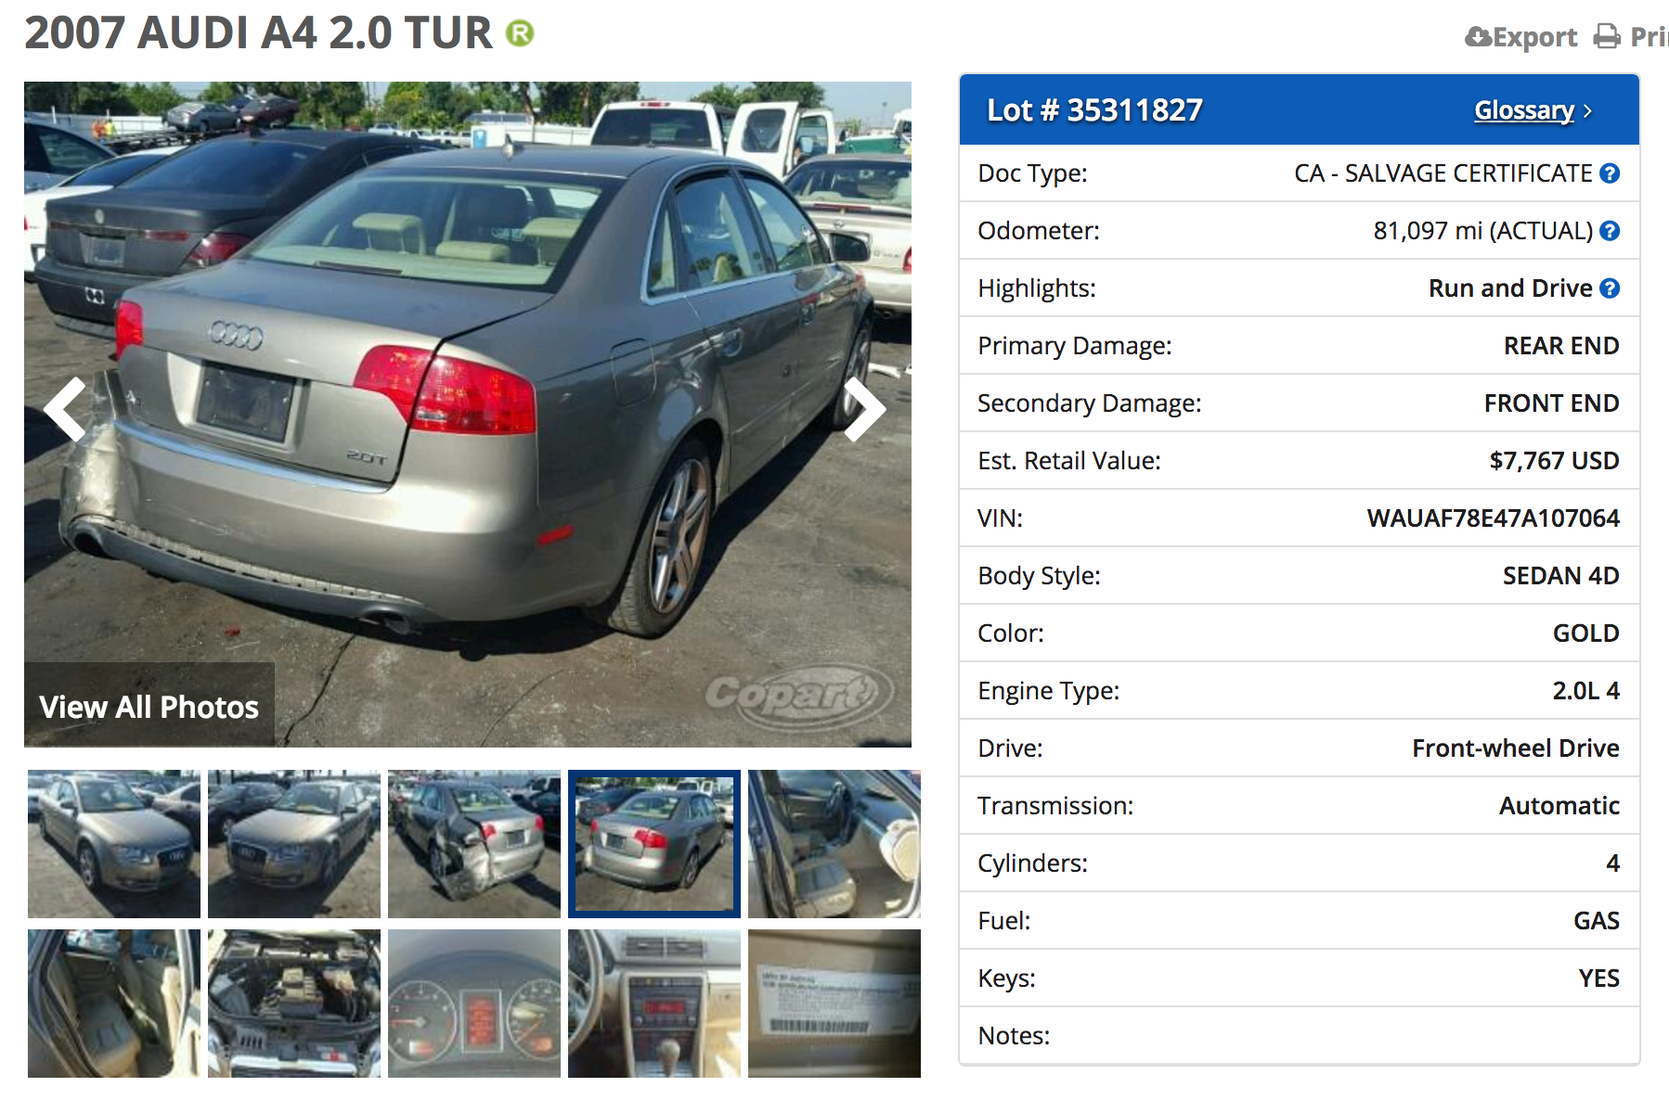Click the VIN number WAUAF78E47A107064
This screenshot has width=1669, height=1100.
point(1493,518)
